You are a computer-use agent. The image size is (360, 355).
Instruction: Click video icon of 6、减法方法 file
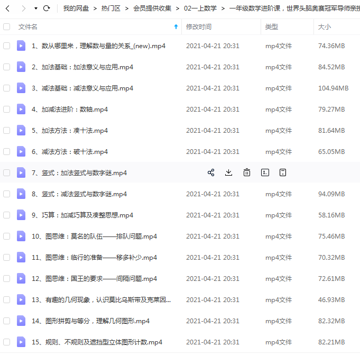click(21, 151)
